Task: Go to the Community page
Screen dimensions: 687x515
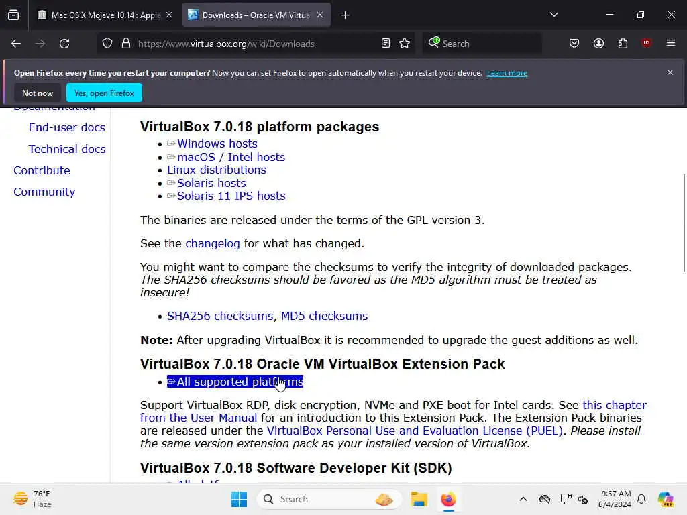Action: point(44,192)
